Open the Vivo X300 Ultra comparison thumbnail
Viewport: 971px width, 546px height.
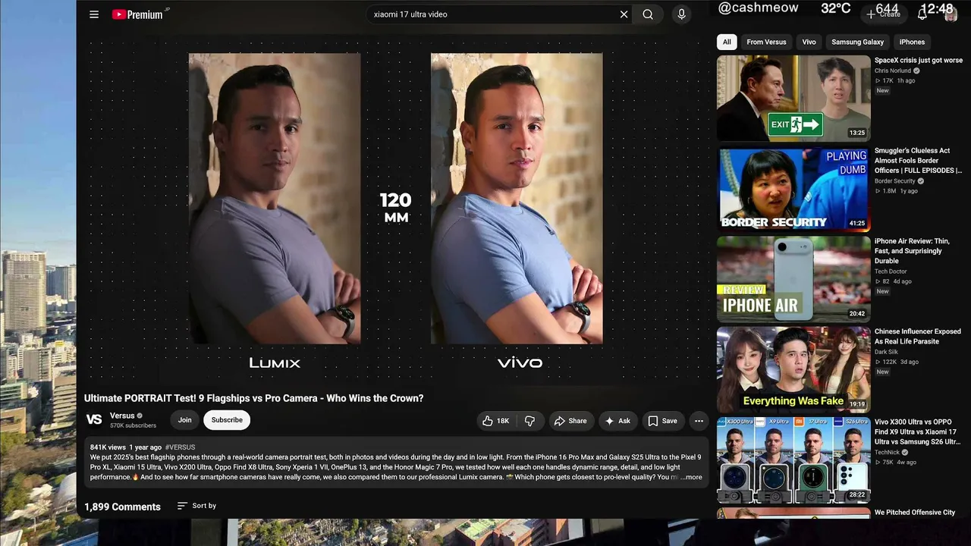click(793, 460)
